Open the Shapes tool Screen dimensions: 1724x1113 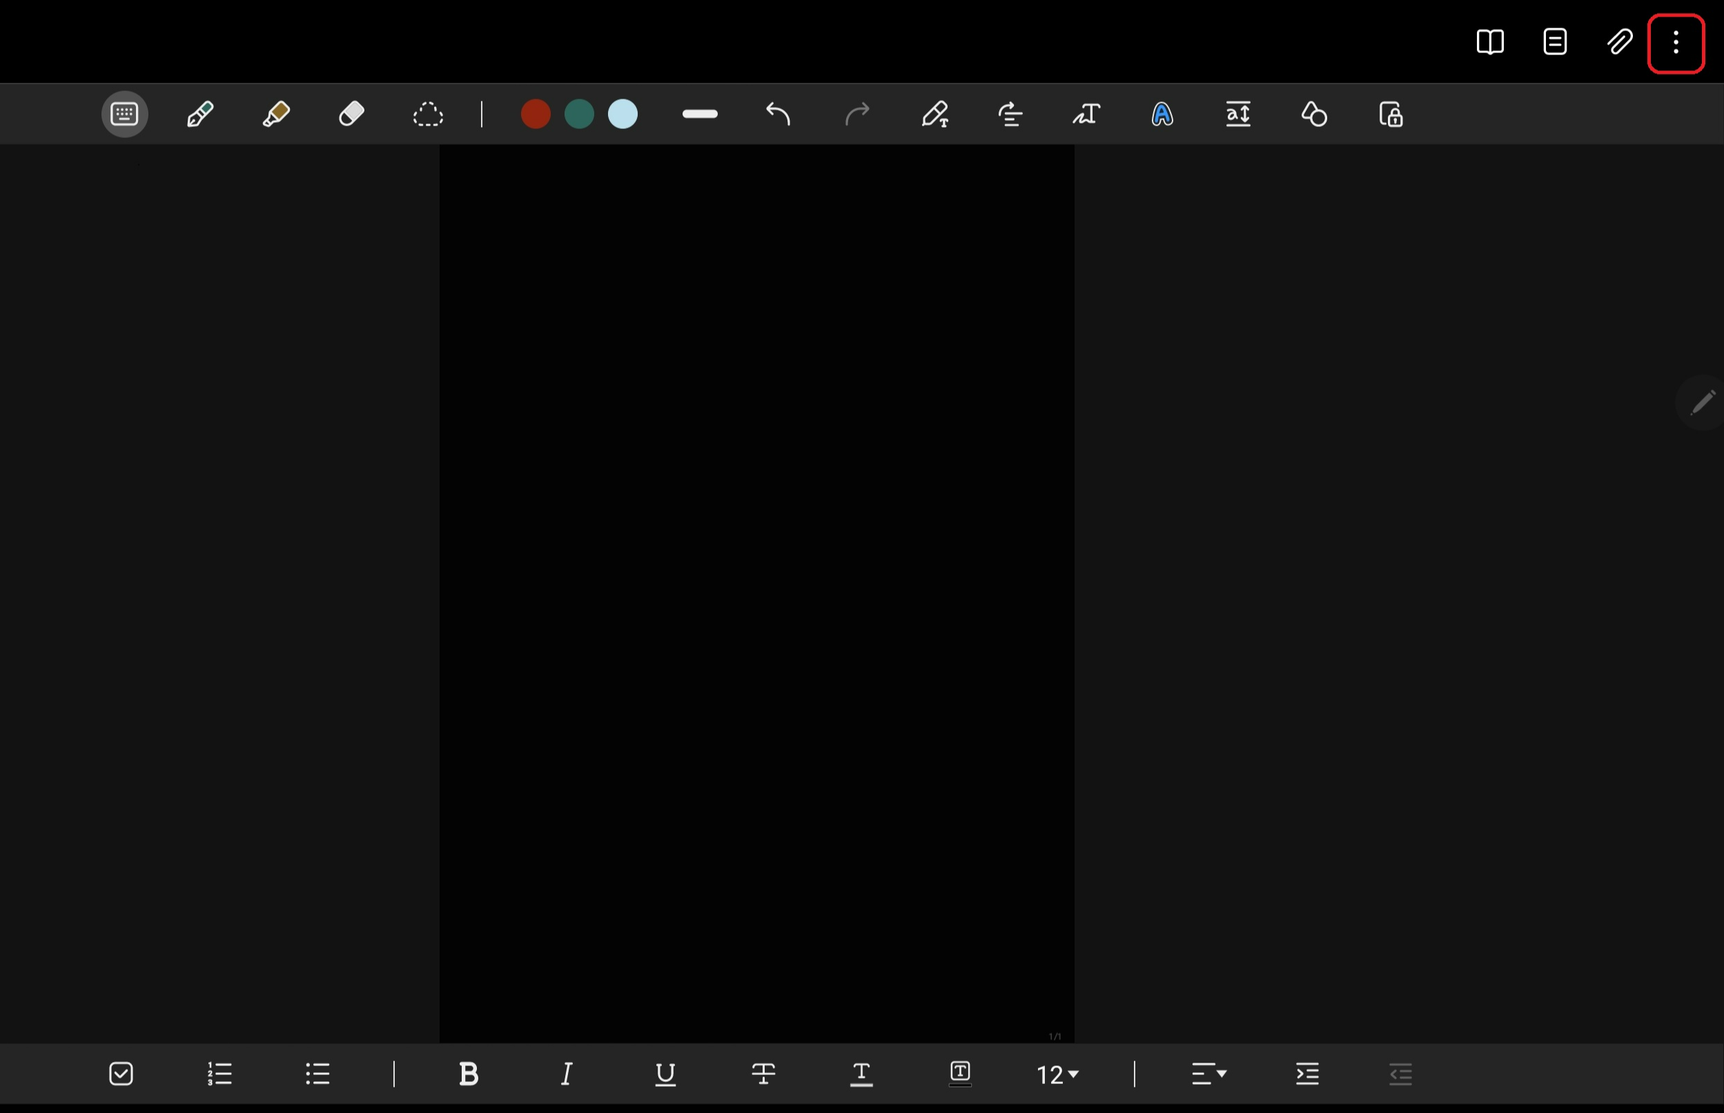tap(1313, 114)
